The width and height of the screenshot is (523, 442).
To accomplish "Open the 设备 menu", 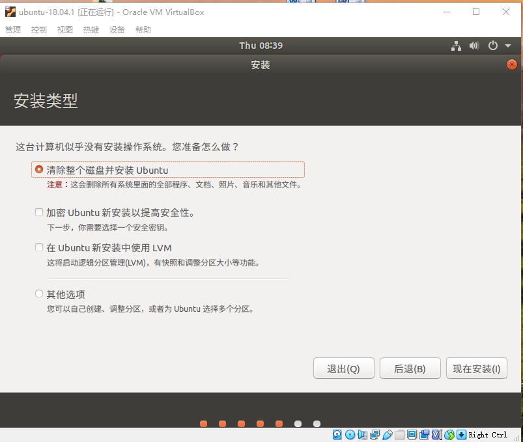I will click(117, 30).
